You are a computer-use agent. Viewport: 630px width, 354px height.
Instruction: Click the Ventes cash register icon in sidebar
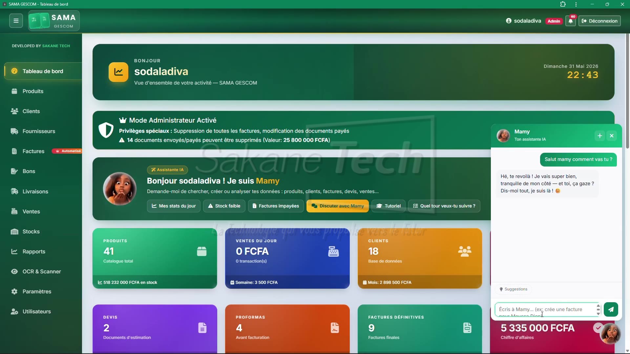pos(14,211)
